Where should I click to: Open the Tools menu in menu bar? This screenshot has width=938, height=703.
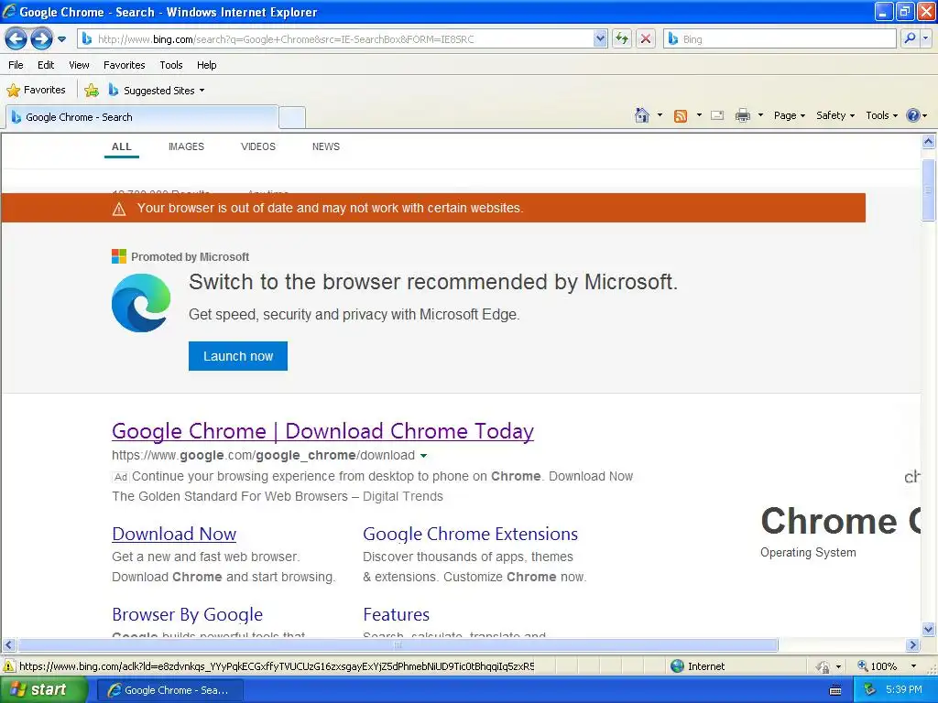(171, 65)
